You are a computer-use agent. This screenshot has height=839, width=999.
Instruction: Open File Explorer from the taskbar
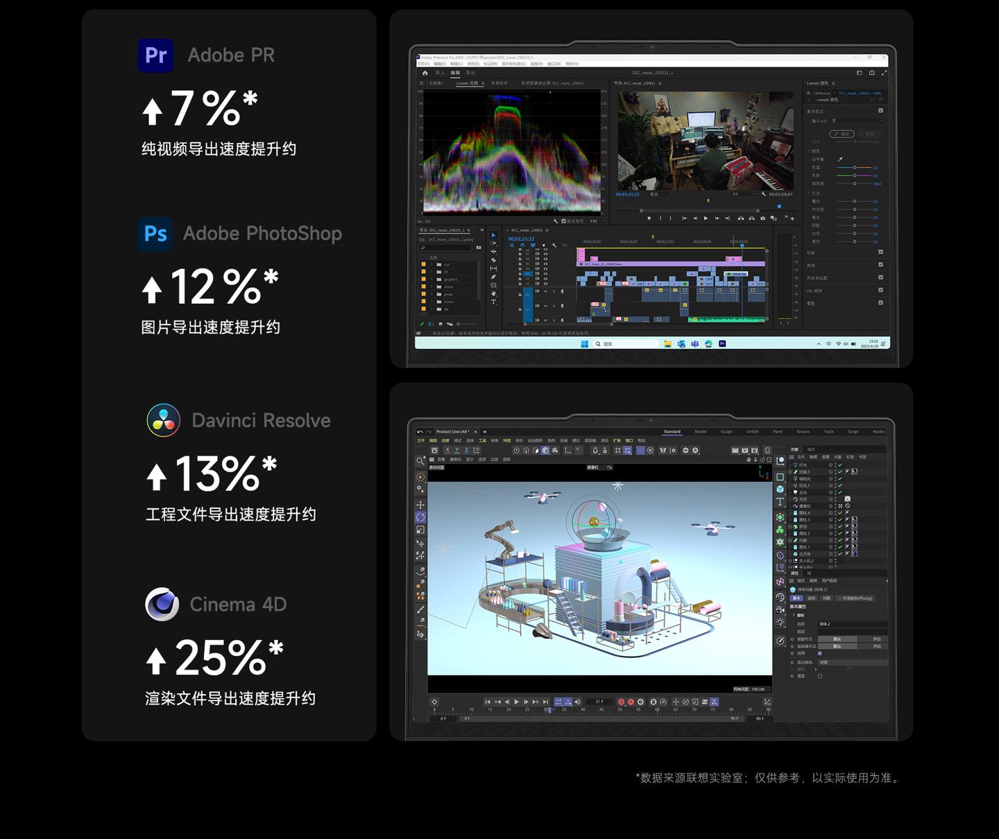[x=667, y=343]
